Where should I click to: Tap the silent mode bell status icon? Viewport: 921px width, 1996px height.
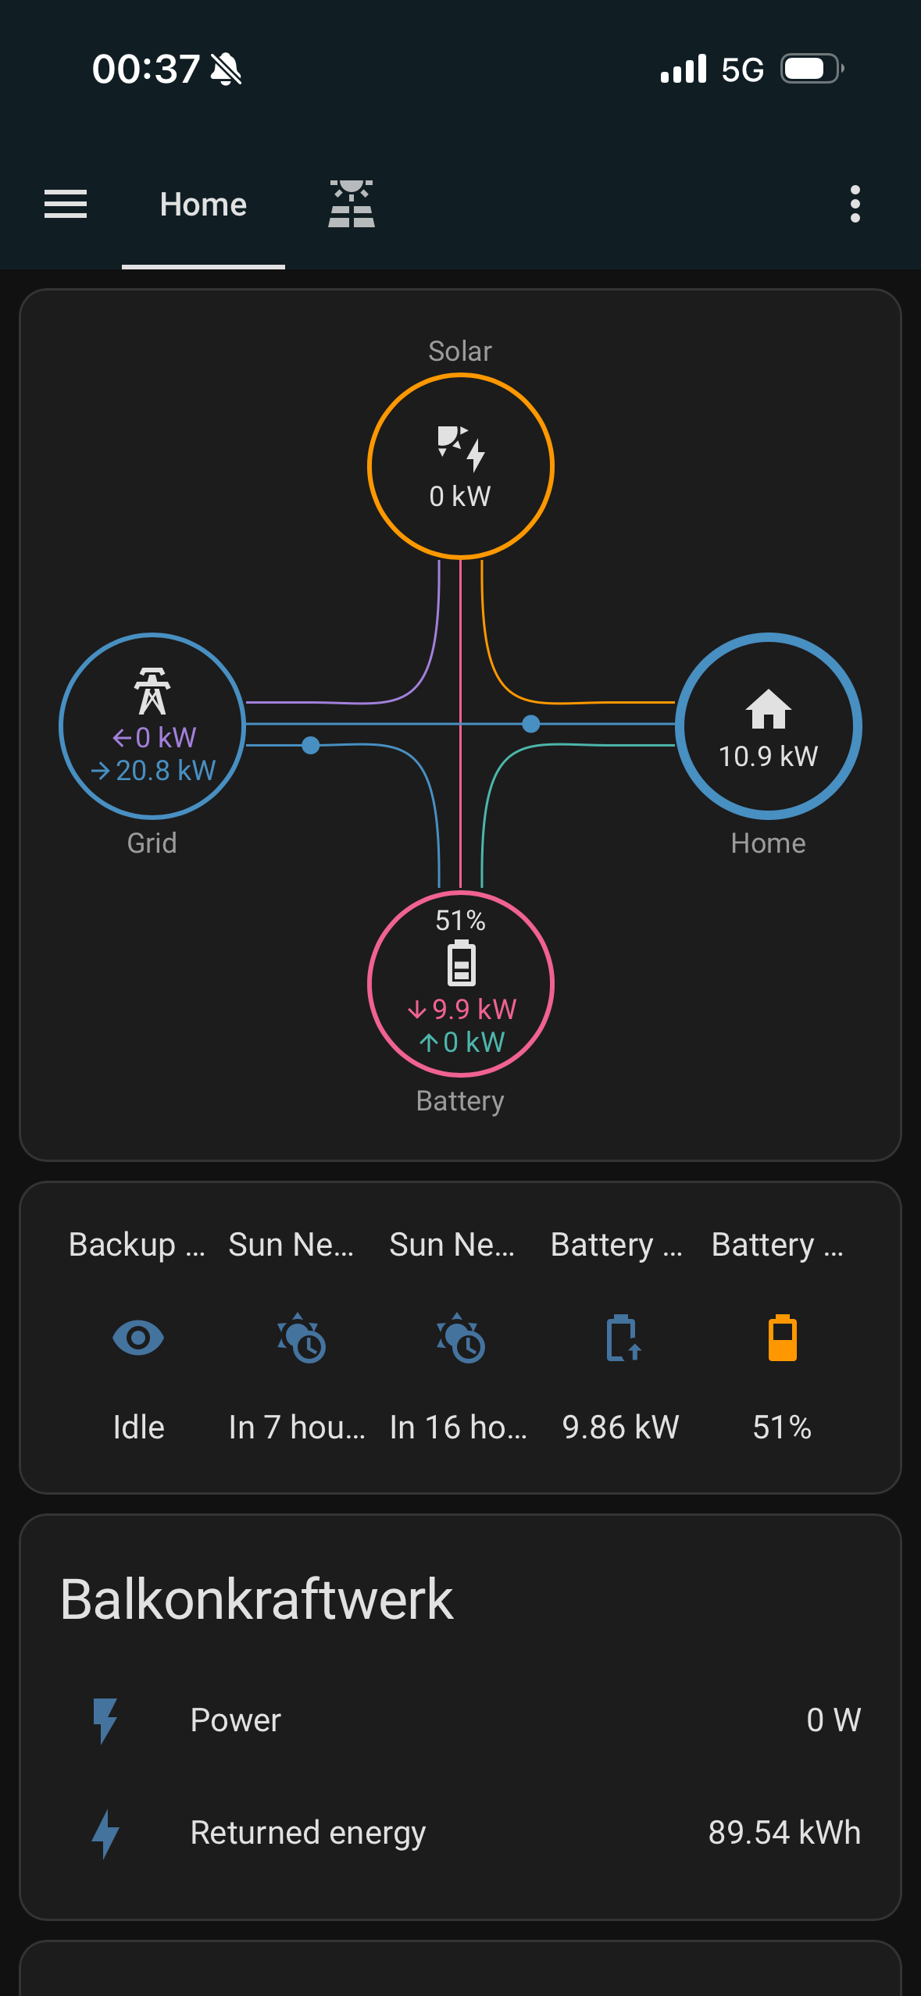click(227, 70)
